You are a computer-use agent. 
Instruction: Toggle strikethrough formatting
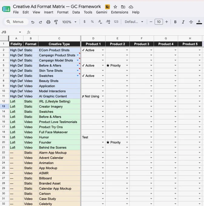(191, 22)
